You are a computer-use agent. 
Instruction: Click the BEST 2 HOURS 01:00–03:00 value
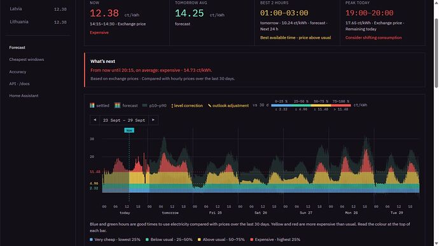tap(284, 13)
